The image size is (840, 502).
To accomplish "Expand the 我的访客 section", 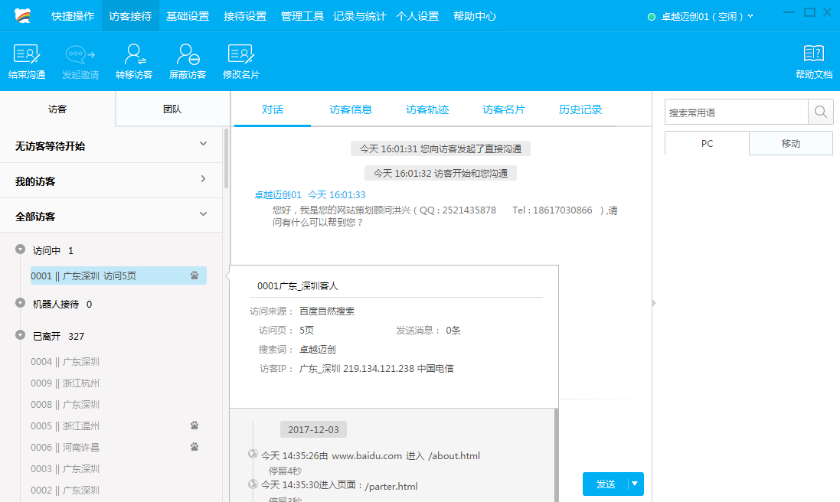I will point(203,180).
